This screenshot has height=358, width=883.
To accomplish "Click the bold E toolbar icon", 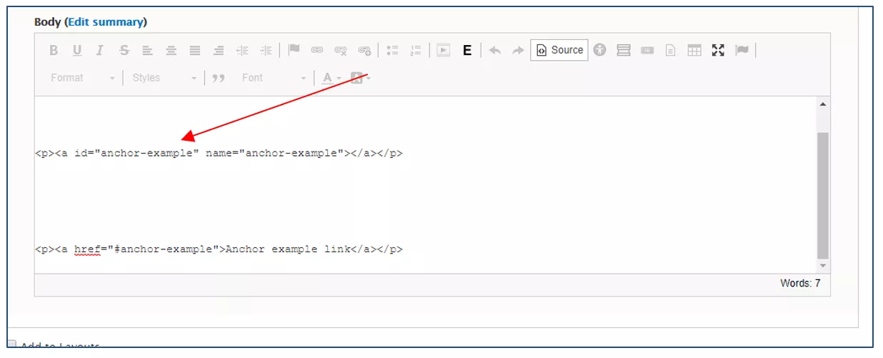I will pos(467,50).
